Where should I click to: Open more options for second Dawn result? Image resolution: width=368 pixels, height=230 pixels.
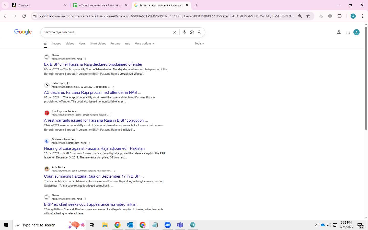pos(85,199)
